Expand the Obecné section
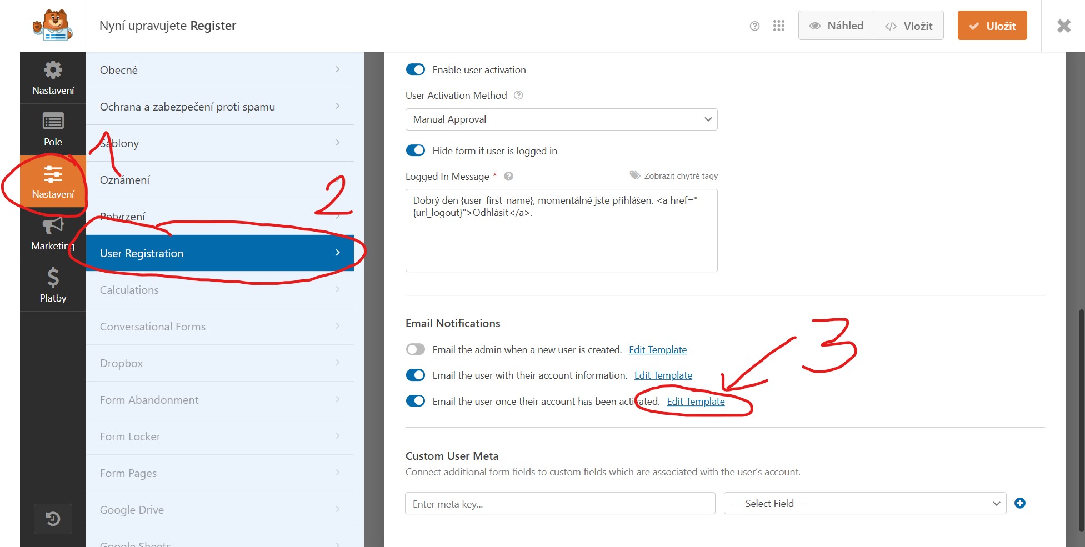1085x547 pixels. point(221,69)
